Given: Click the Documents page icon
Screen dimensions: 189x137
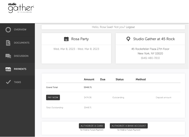Looking at the screenshot, I should click(x=8, y=43).
